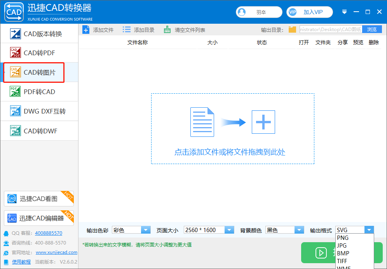The width and height of the screenshot is (387, 269).
Task: Click the 迅捷CAD编辑器 blue icon
Action: pyautogui.click(x=12, y=218)
